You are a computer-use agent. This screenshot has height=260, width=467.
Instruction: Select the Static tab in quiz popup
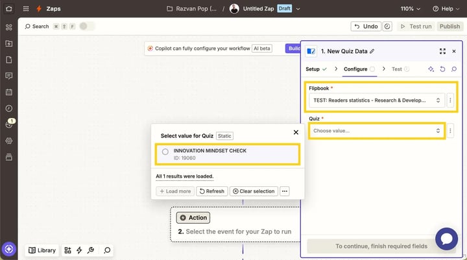tap(224, 136)
